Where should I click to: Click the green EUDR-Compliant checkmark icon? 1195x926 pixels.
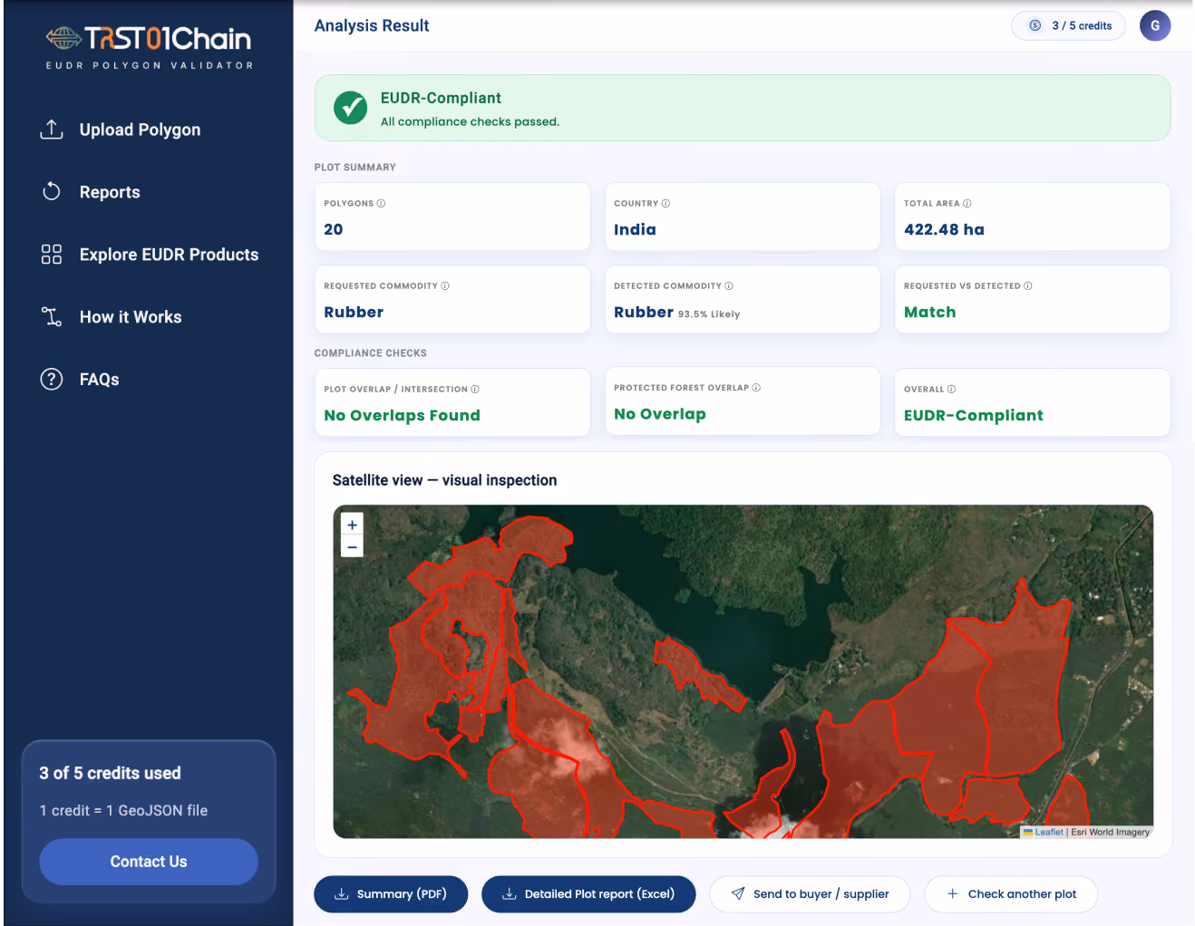(350, 108)
